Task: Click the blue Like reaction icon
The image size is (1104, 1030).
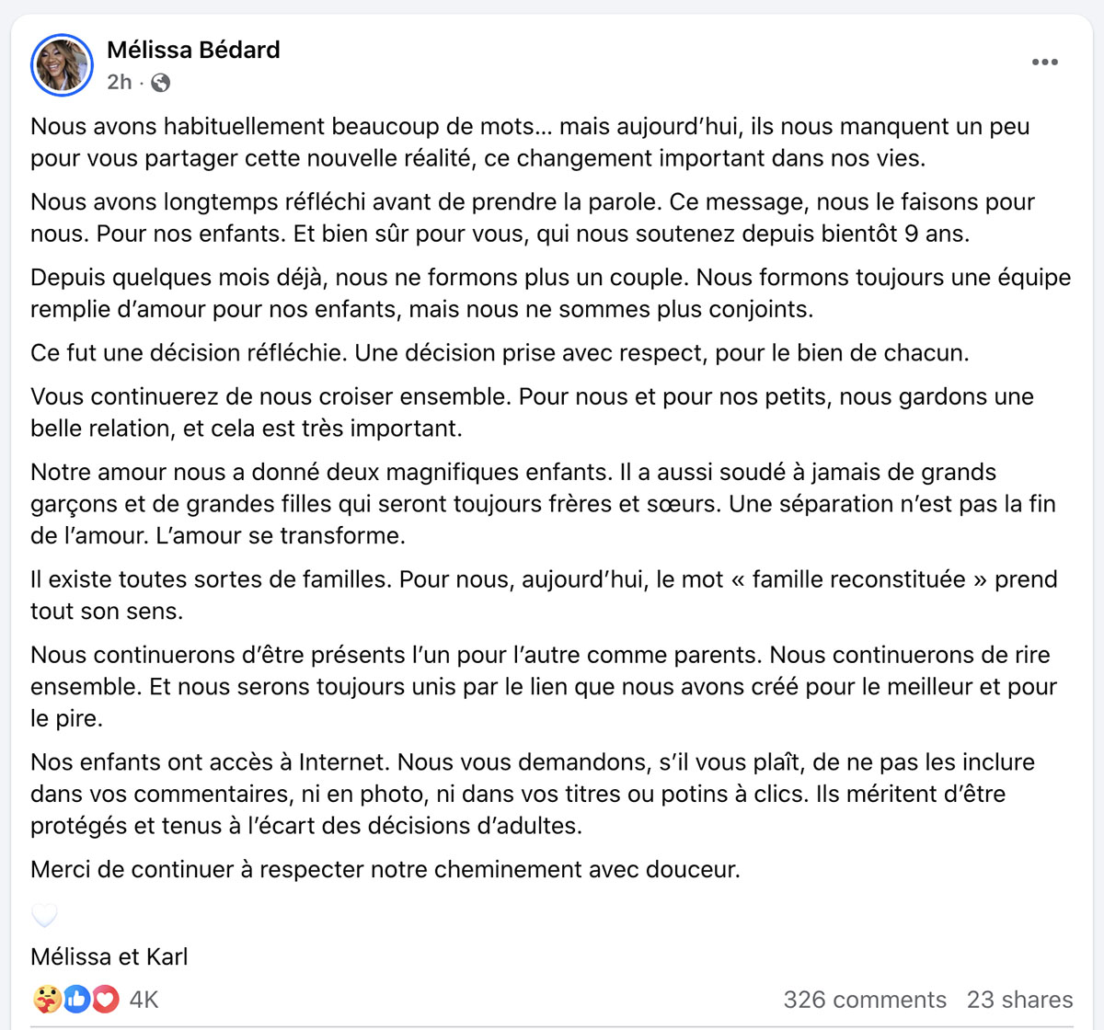Action: coord(76,999)
